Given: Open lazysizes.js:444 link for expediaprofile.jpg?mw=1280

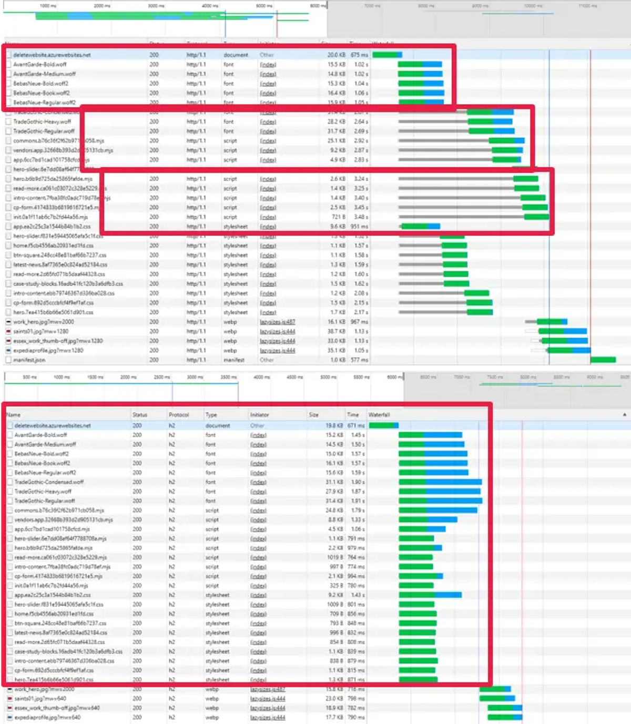Looking at the screenshot, I should 277,350.
